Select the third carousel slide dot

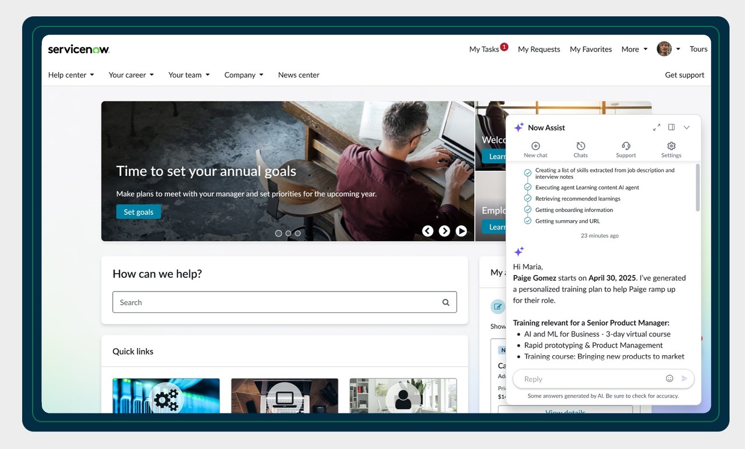click(297, 233)
